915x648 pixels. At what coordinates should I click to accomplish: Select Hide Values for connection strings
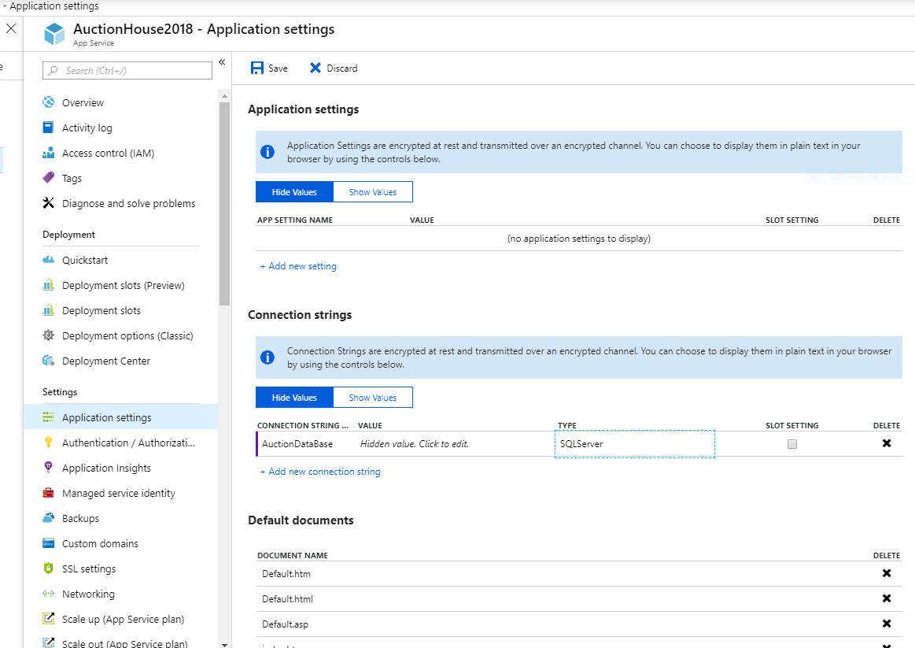point(295,398)
